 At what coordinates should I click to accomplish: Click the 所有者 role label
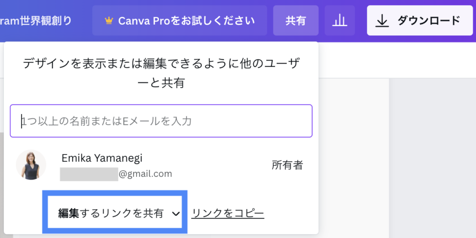(287, 165)
